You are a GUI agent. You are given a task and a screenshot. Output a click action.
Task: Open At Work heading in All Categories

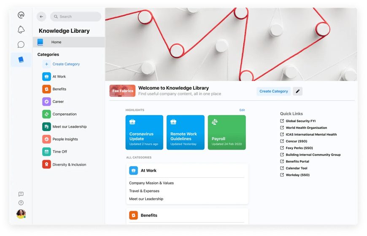tap(148, 171)
